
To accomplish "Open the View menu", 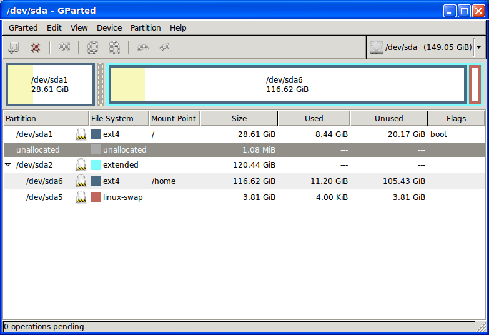I will click(79, 27).
